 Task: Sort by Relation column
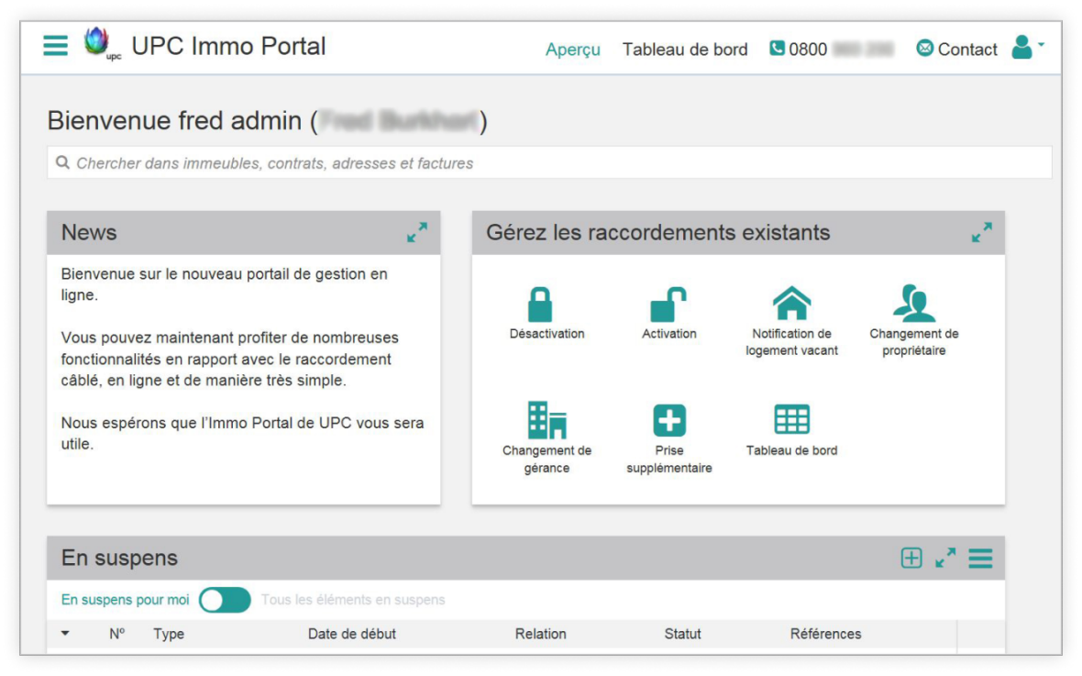click(540, 634)
